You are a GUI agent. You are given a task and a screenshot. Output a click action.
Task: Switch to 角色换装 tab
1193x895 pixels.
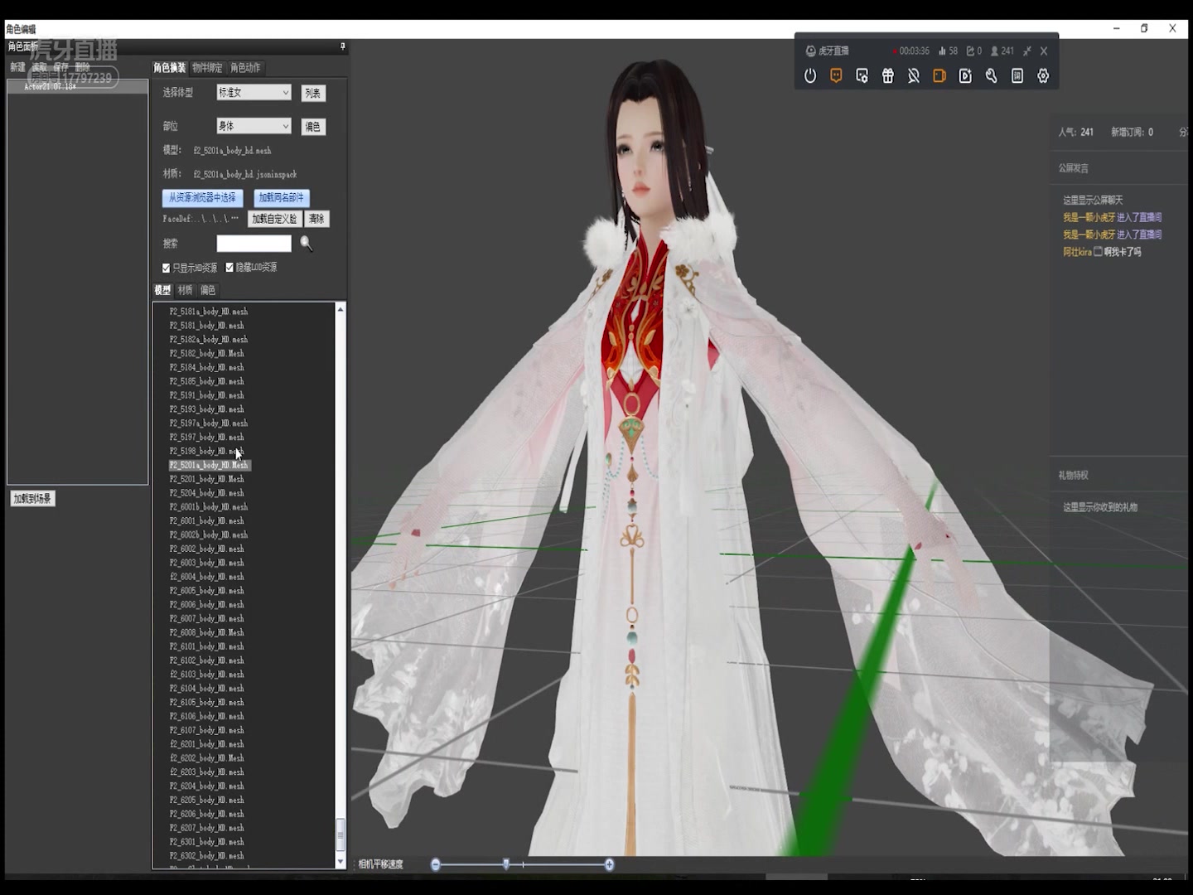tap(169, 67)
